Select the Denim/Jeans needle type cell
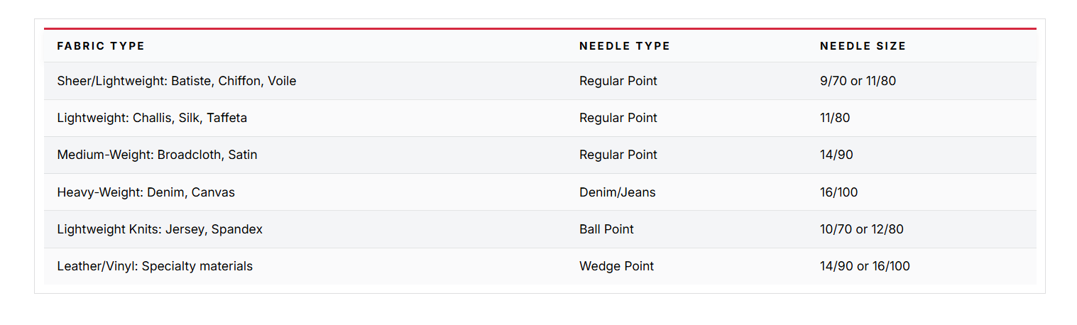This screenshot has width=1077, height=325. tap(617, 192)
